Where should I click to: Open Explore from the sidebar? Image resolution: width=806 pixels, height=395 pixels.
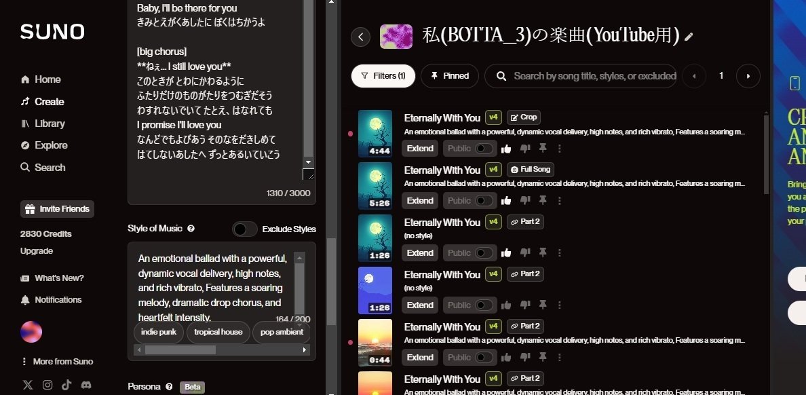click(x=48, y=145)
